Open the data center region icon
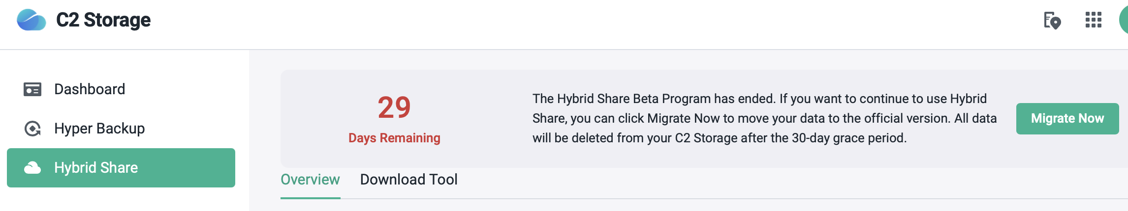This screenshot has width=1128, height=211. [1052, 20]
